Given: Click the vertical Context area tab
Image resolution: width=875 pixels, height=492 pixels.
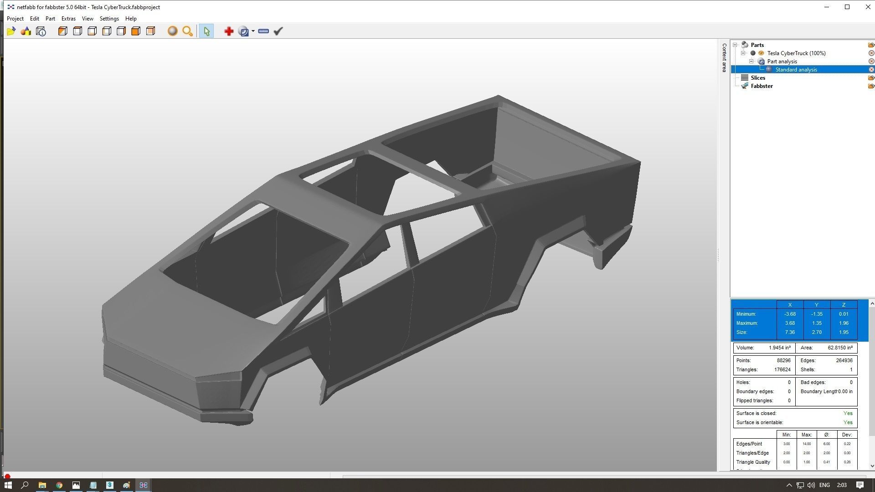Looking at the screenshot, I should pos(724,58).
